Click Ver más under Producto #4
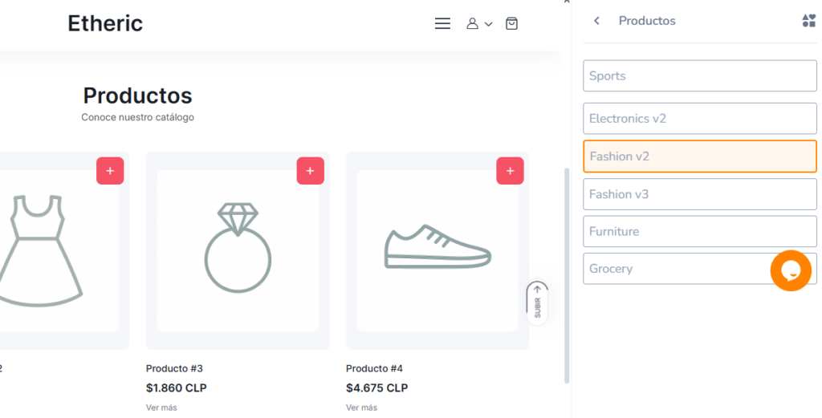Screen dimensions: 822x418 coord(361,408)
